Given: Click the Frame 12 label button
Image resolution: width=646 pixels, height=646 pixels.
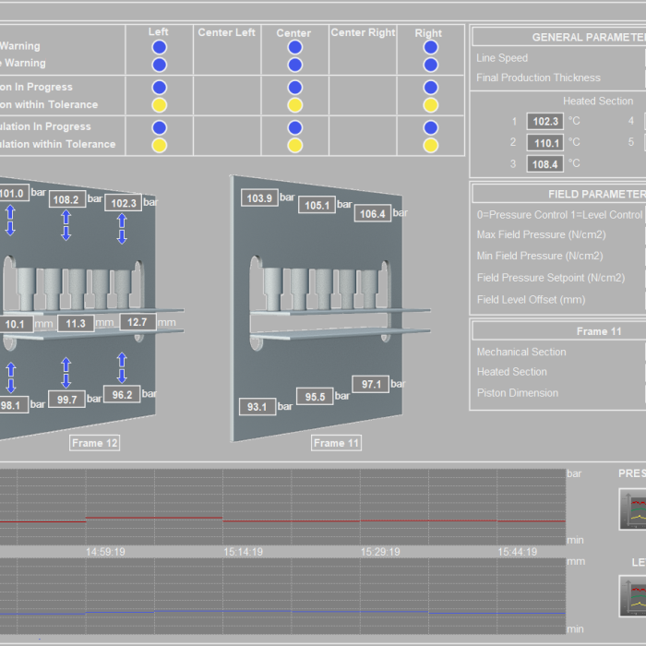Looking at the screenshot, I should pyautogui.click(x=95, y=443).
